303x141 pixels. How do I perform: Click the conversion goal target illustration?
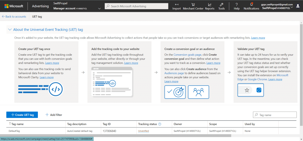175,92
